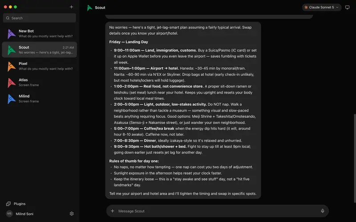Click the microphone icon in message box
356x222 pixels.
(x=322, y=211)
